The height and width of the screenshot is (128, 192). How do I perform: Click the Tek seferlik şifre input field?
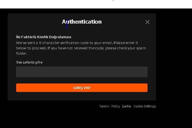82,72
